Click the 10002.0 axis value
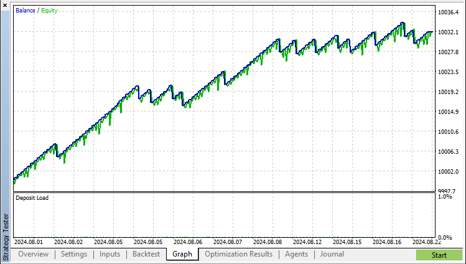 coord(448,172)
